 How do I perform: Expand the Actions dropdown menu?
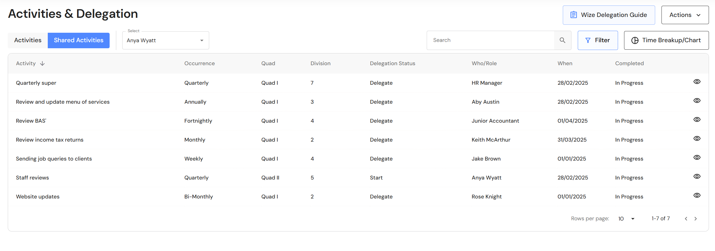pyautogui.click(x=685, y=15)
